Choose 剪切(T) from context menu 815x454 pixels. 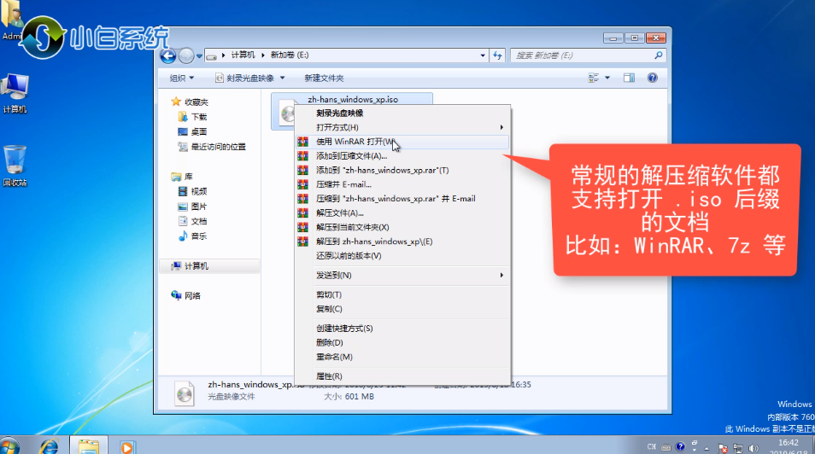(402, 294)
